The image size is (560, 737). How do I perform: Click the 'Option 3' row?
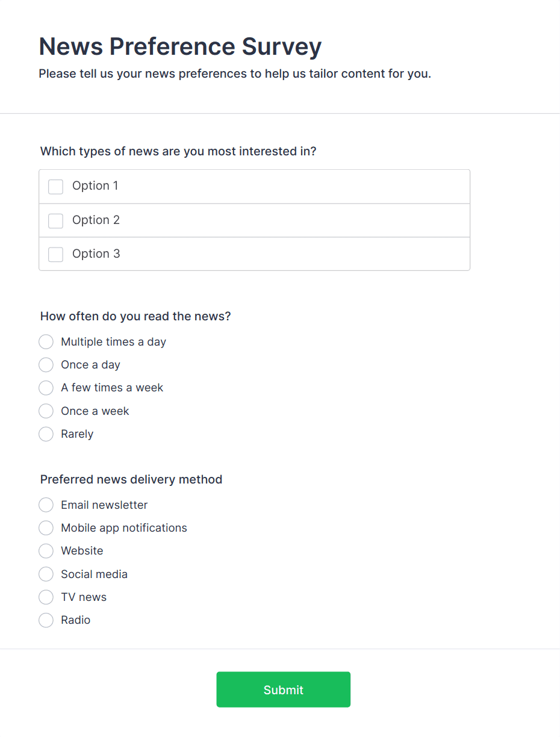[254, 254]
